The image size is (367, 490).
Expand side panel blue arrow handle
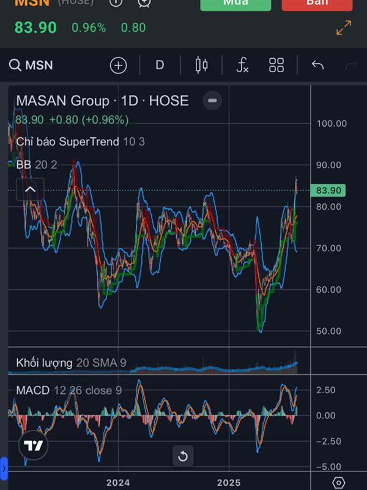[x=4, y=469]
